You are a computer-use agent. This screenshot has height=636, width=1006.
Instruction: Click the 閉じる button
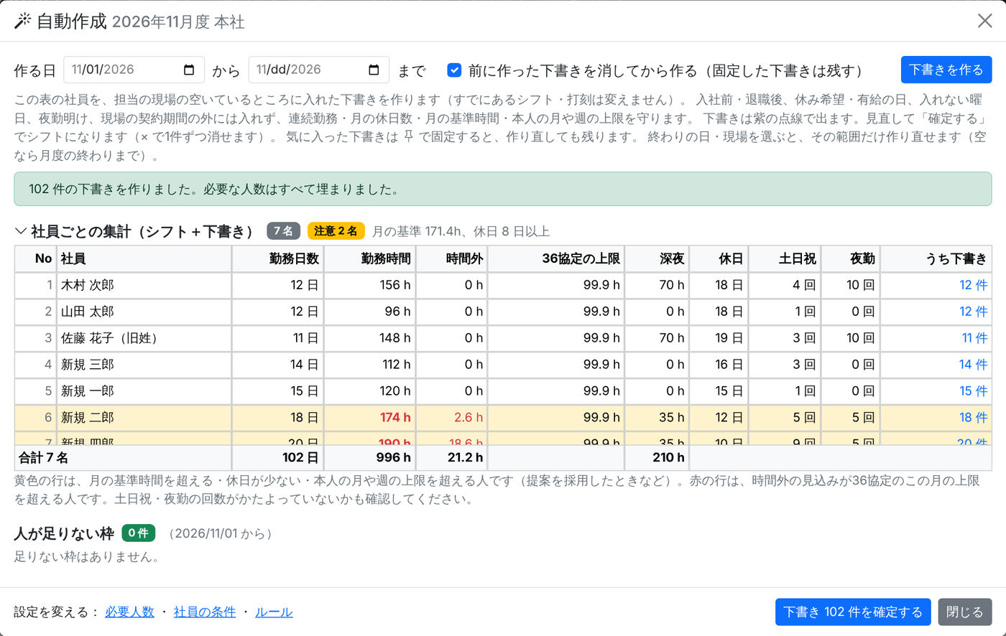(x=965, y=612)
